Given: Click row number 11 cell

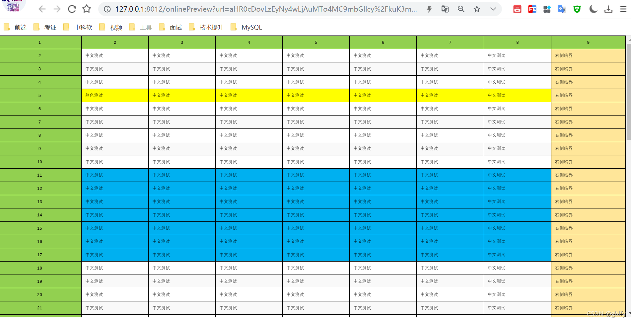Looking at the screenshot, I should [40, 175].
